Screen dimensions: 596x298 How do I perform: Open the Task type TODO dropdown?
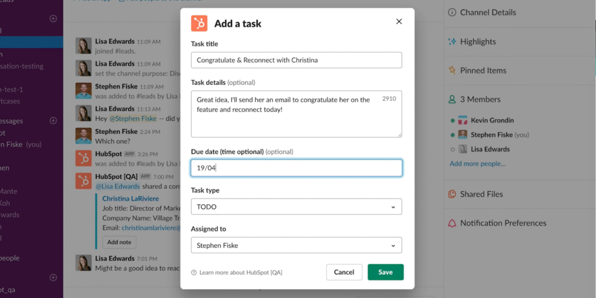coord(296,207)
